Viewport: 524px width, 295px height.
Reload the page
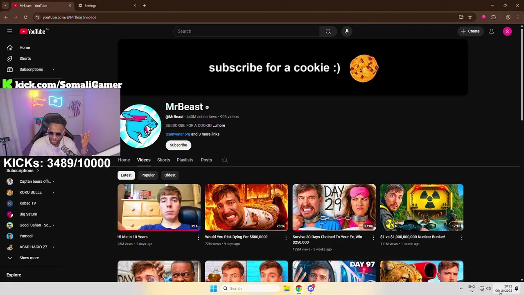pos(25,17)
